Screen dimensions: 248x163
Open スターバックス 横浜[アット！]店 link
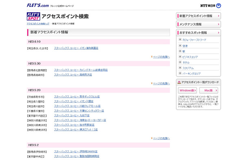click(76, 130)
